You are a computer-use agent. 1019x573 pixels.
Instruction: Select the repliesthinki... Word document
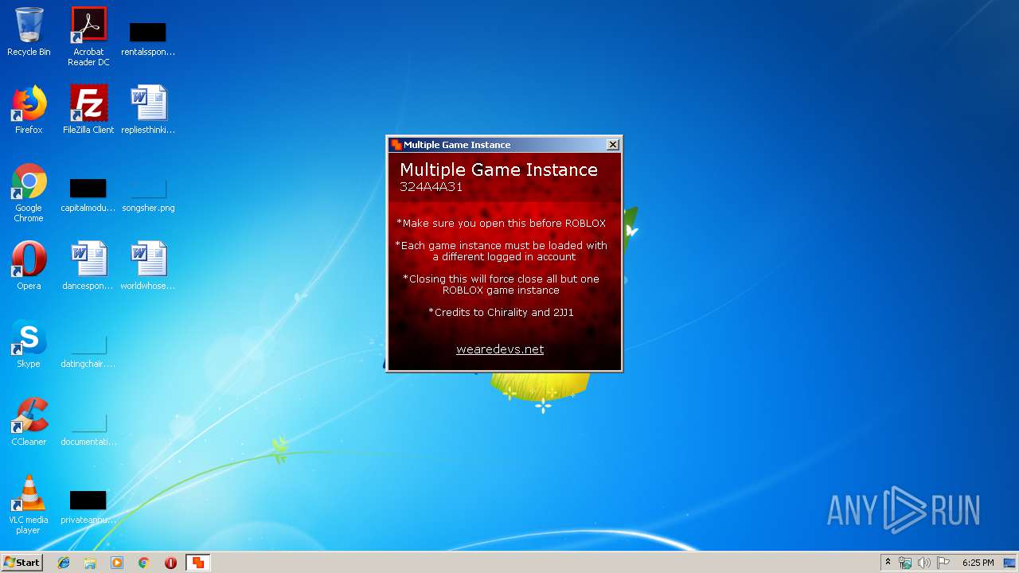(148, 110)
